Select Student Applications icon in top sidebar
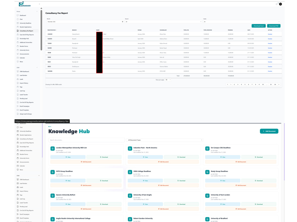 tap(18, 27)
